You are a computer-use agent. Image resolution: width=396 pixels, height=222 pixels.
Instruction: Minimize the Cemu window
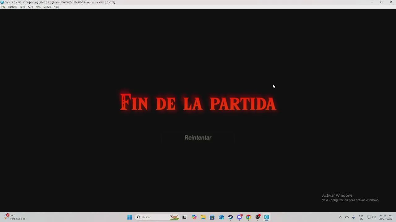(372, 2)
